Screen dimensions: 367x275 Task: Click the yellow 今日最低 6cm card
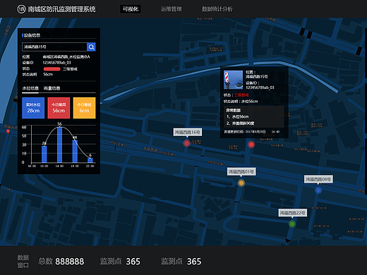[84, 108]
